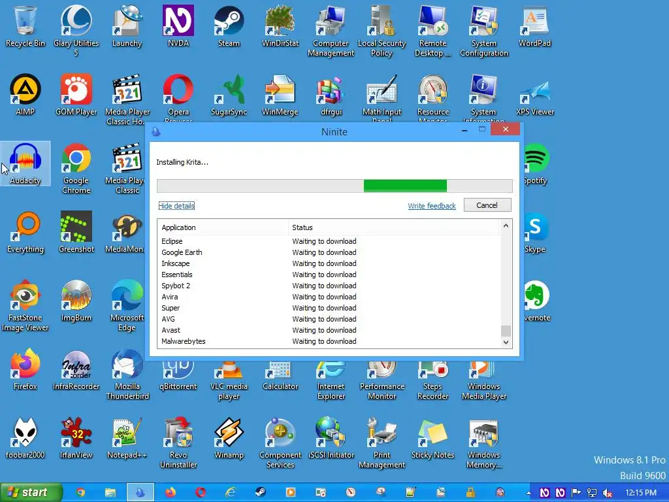This screenshot has height=502, width=669.
Task: Open the Recycle Bin desktop icon
Action: [25, 25]
